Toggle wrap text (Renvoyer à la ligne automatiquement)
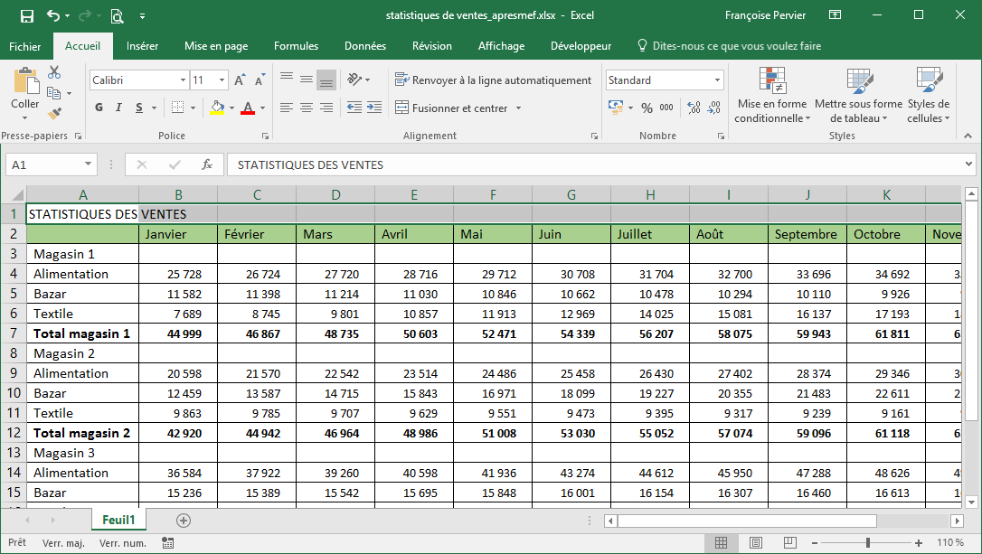Viewport: 982px width, 554px height. click(x=493, y=80)
